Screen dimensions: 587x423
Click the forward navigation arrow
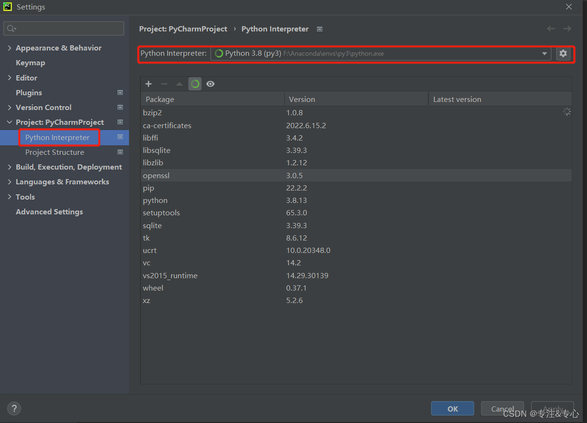pos(567,29)
